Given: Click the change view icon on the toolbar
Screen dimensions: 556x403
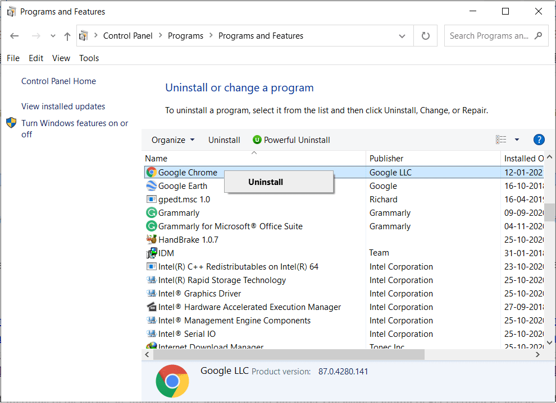Looking at the screenshot, I should coord(502,140).
